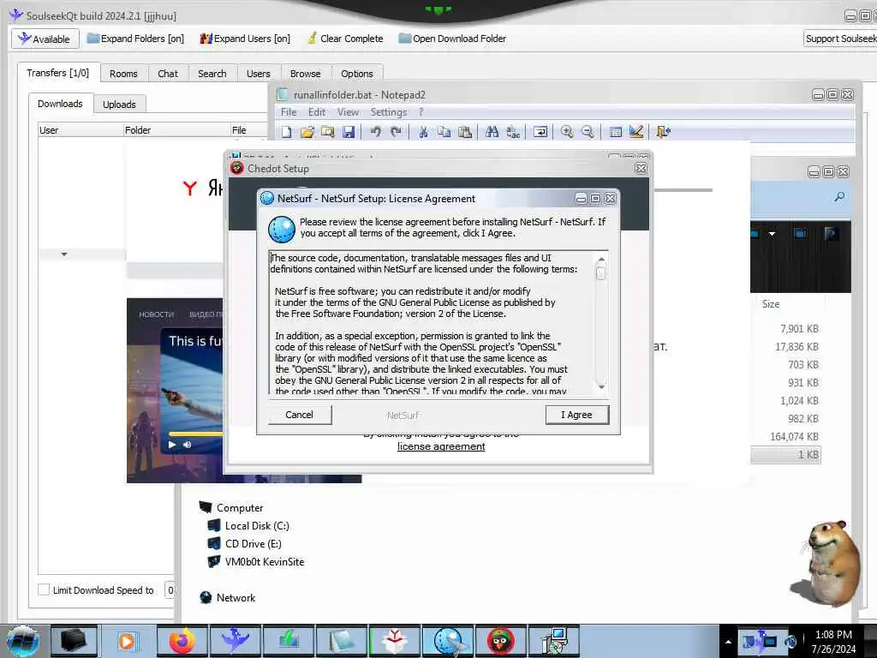This screenshot has width=877, height=658.
Task: Switch to the Rooms tab in SoulseekQt
Action: (x=123, y=74)
